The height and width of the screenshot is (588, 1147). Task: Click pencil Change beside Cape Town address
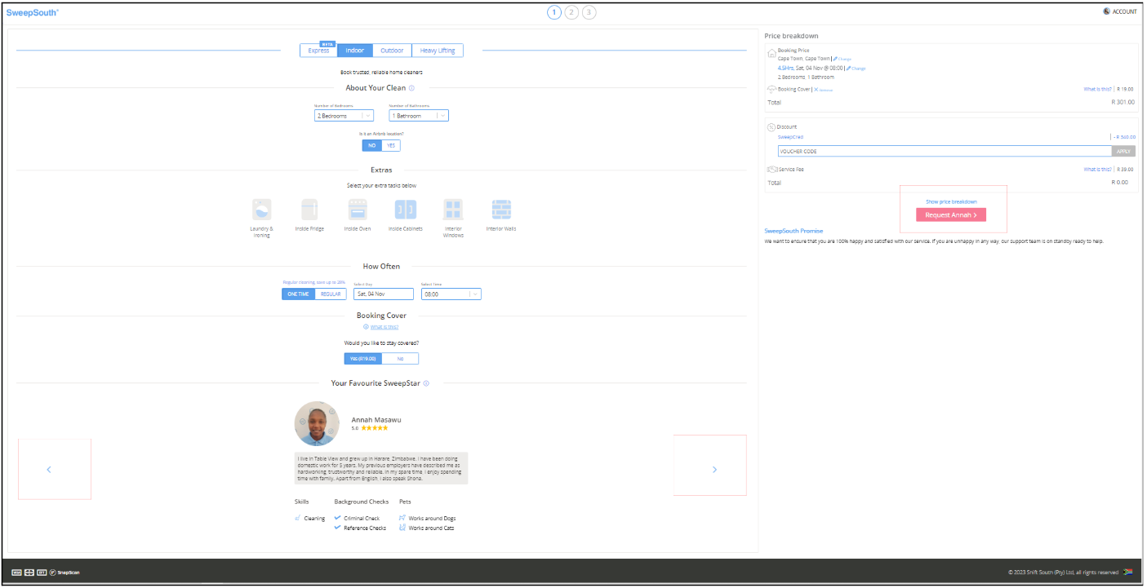pos(842,59)
